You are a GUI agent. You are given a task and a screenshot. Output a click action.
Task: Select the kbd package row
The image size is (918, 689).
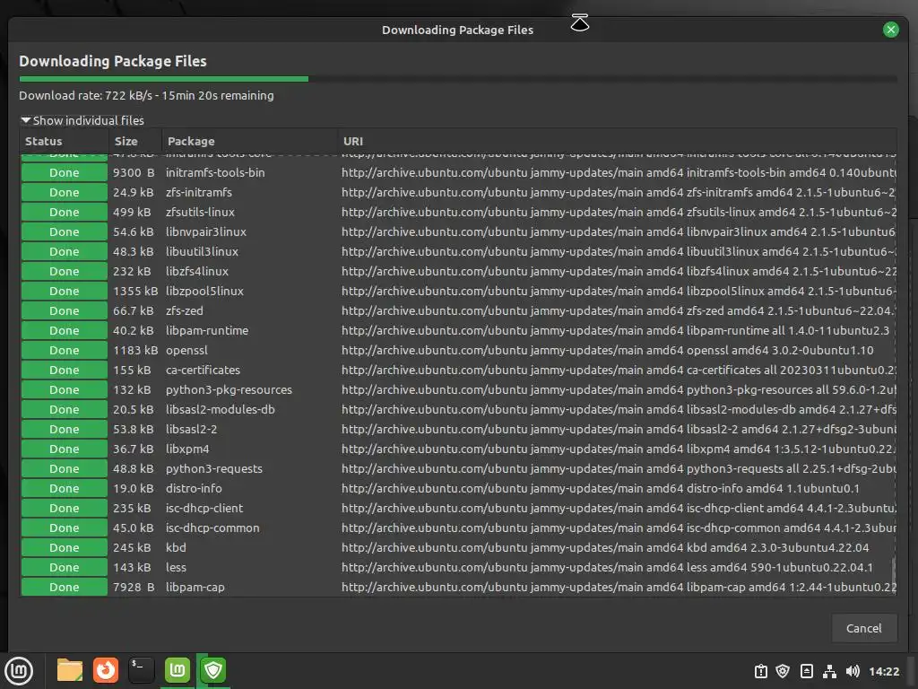coord(458,547)
